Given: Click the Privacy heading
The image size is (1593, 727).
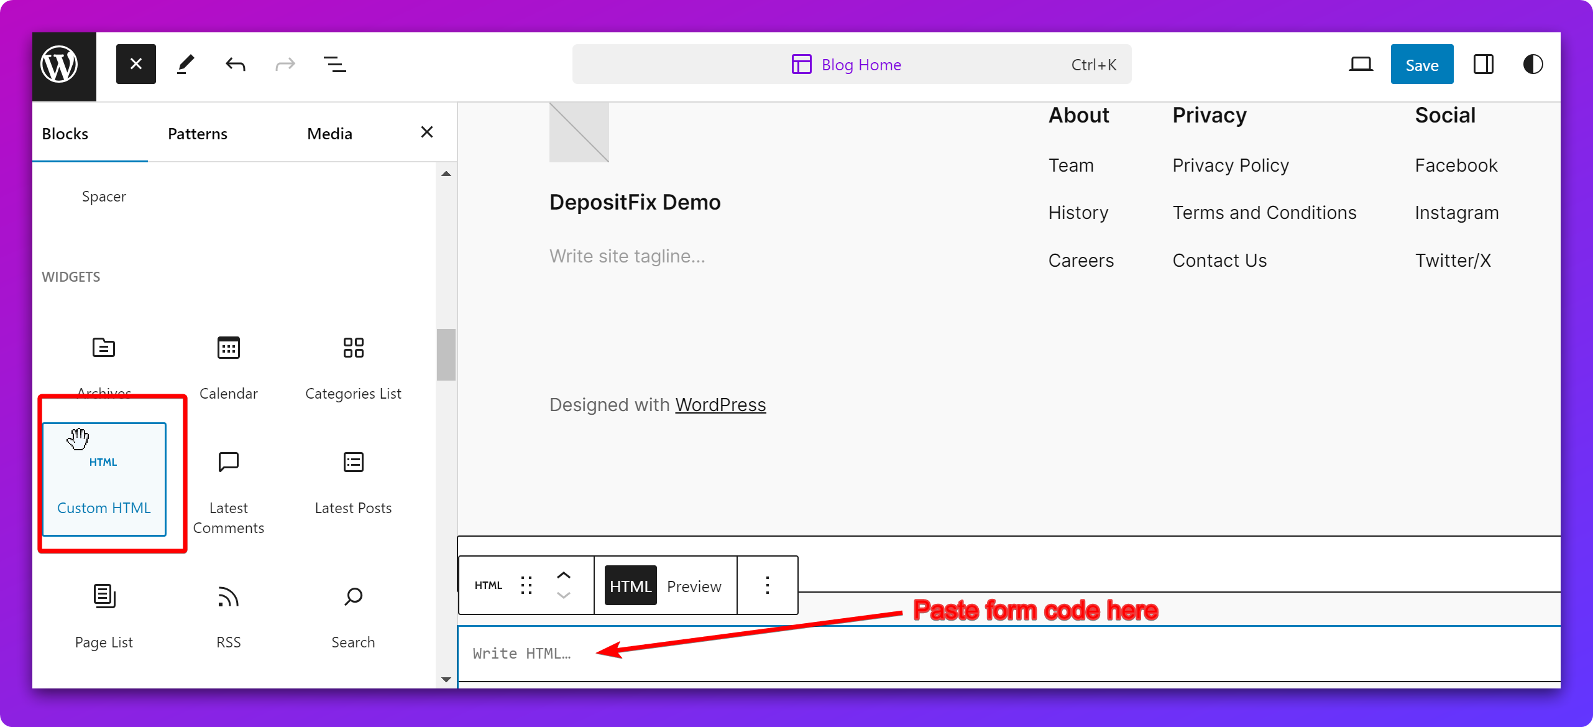Looking at the screenshot, I should click(x=1210, y=115).
